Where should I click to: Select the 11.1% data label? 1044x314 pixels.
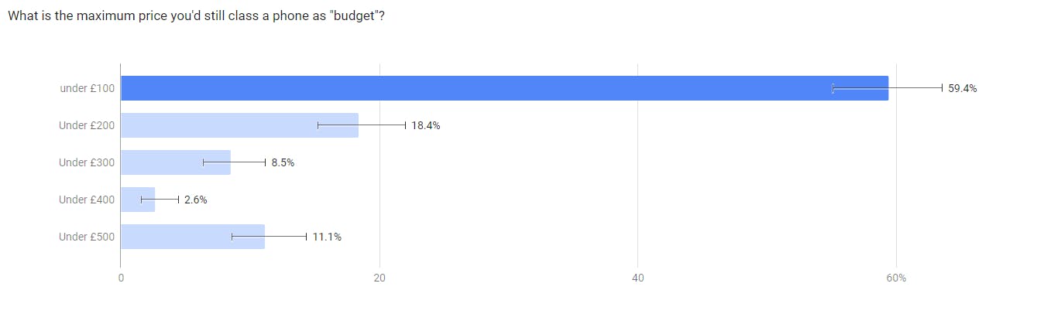click(x=327, y=237)
